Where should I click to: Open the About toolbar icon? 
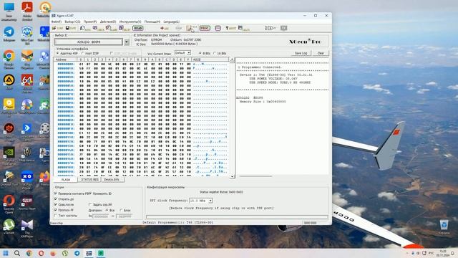[230, 28]
